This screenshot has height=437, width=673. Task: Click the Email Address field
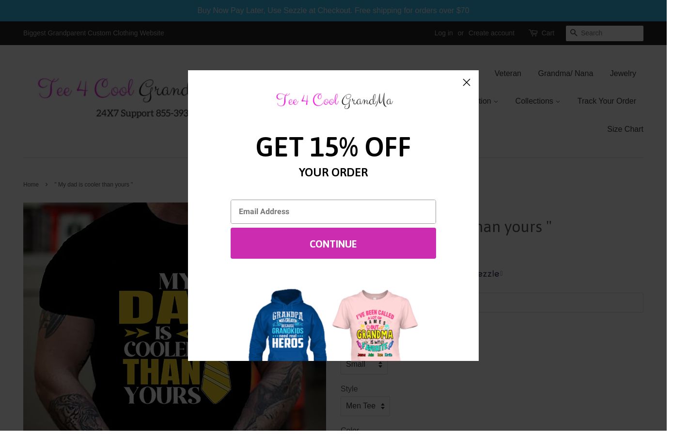pos(333,212)
